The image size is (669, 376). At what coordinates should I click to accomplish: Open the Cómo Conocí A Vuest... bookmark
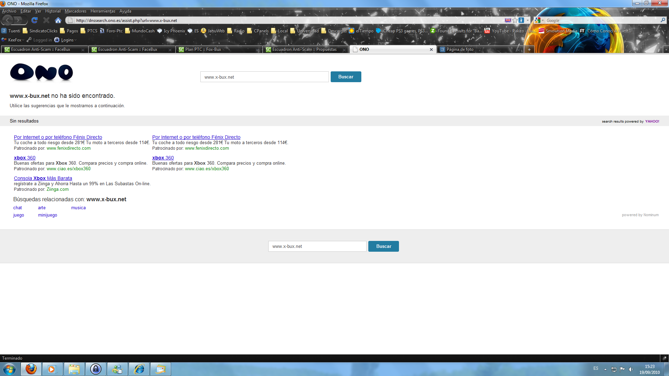pos(606,31)
